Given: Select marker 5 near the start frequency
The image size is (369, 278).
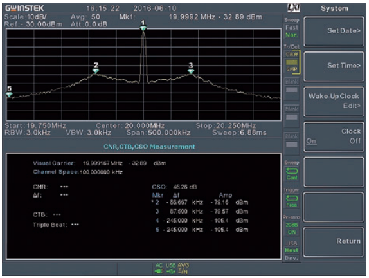Looking at the screenshot, I should (9, 91).
